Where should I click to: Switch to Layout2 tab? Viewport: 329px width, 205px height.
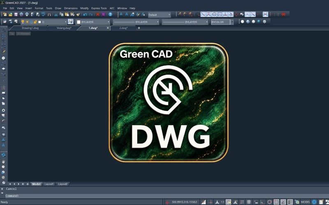tap(63, 184)
